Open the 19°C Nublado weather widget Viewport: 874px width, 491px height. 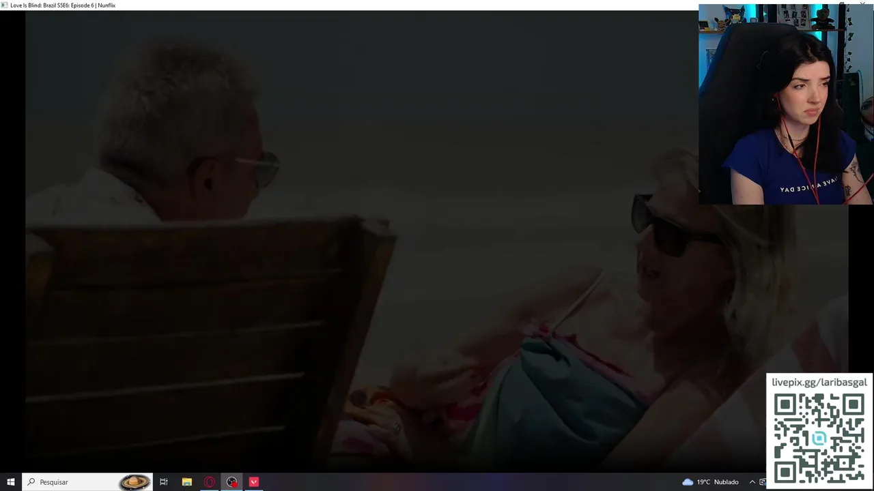click(x=710, y=482)
